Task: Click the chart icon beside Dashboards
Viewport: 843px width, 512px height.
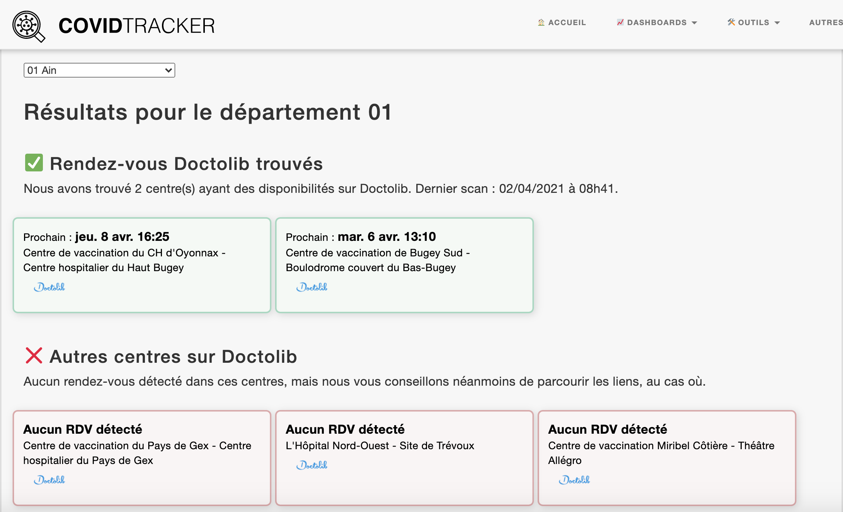Action: [620, 22]
